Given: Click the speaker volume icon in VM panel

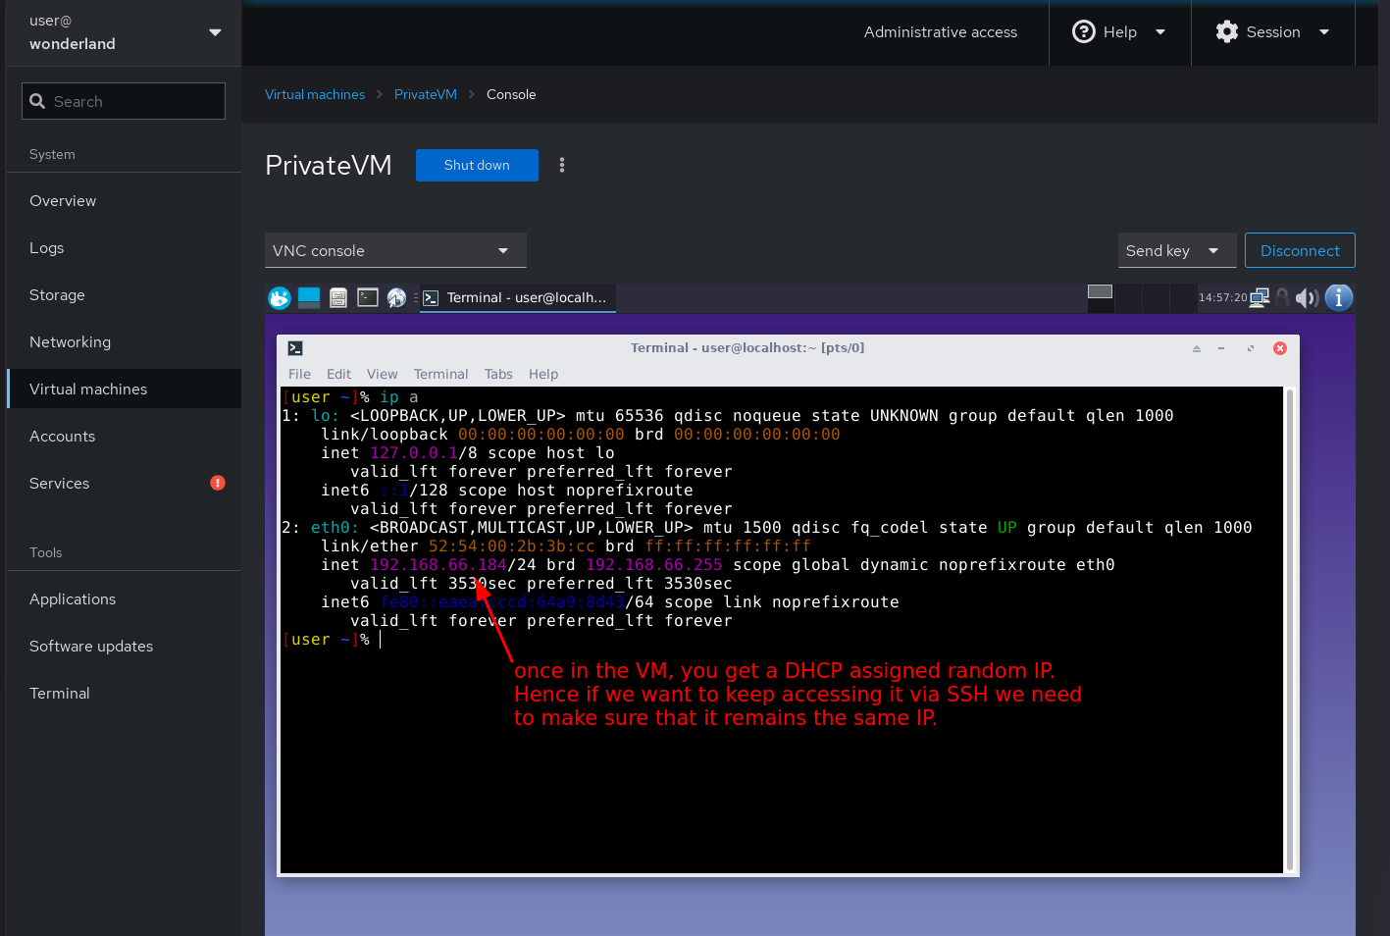Looking at the screenshot, I should coord(1306,297).
